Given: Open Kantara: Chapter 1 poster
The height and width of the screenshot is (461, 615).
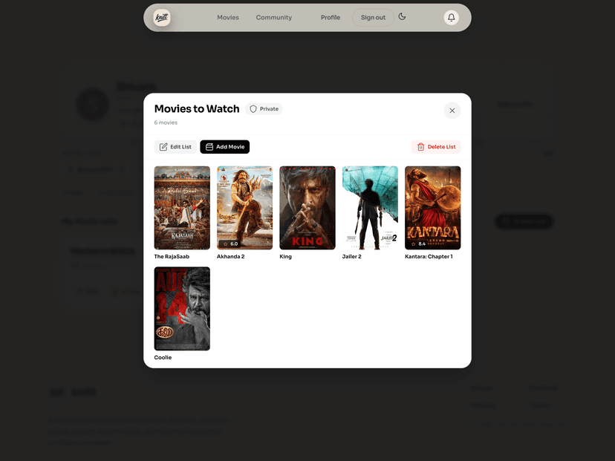Looking at the screenshot, I should [x=432, y=207].
